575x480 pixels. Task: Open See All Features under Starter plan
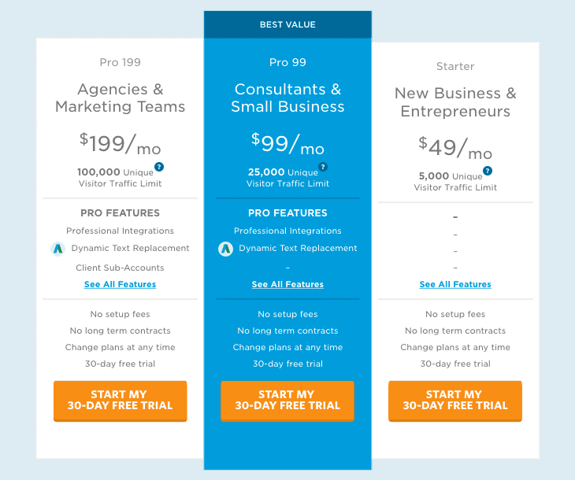(455, 284)
